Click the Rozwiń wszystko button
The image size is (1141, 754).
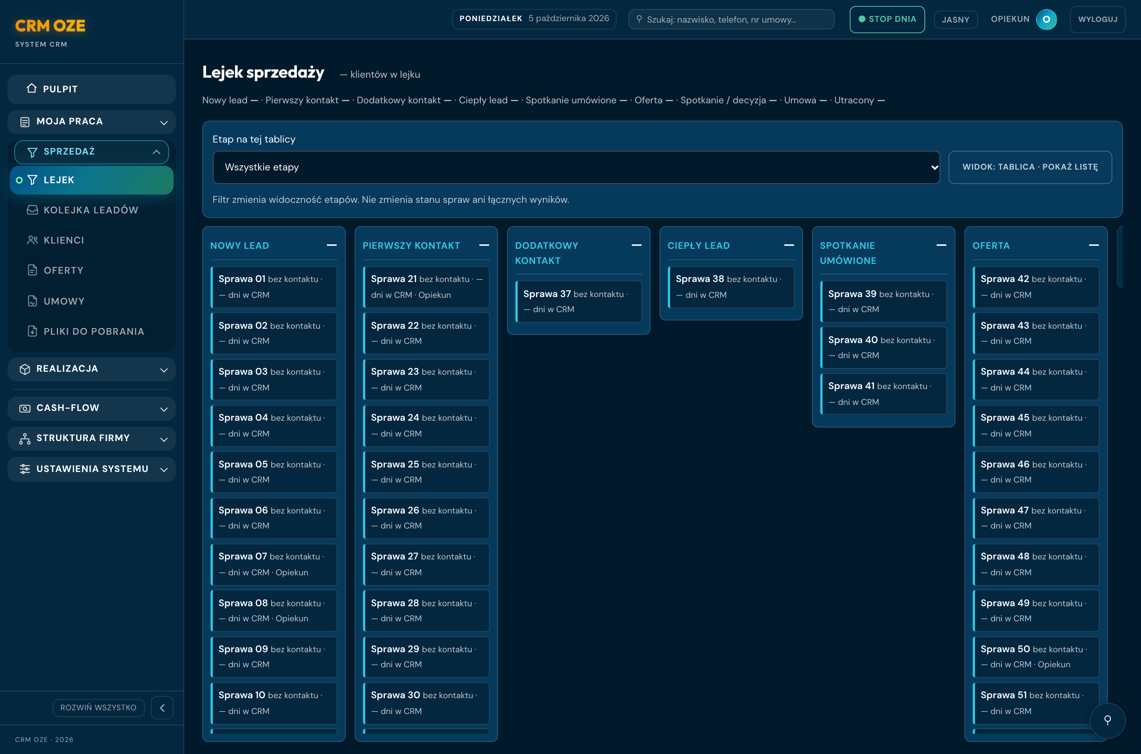click(x=98, y=707)
